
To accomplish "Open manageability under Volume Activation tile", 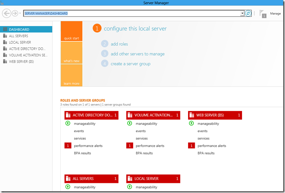I will click(x=146, y=123).
